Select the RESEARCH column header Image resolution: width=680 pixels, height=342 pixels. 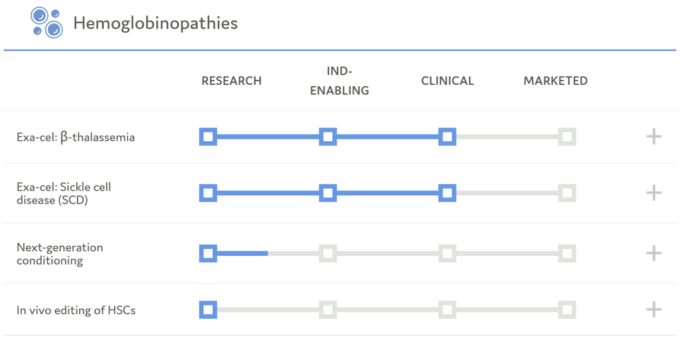231,81
